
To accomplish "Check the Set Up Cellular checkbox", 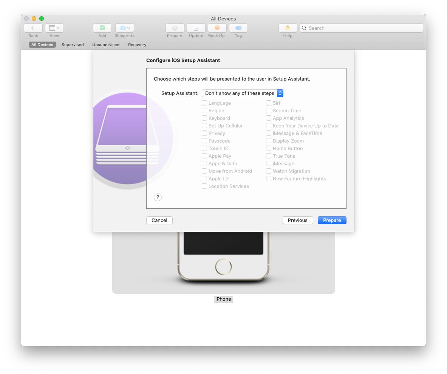I will (204, 126).
